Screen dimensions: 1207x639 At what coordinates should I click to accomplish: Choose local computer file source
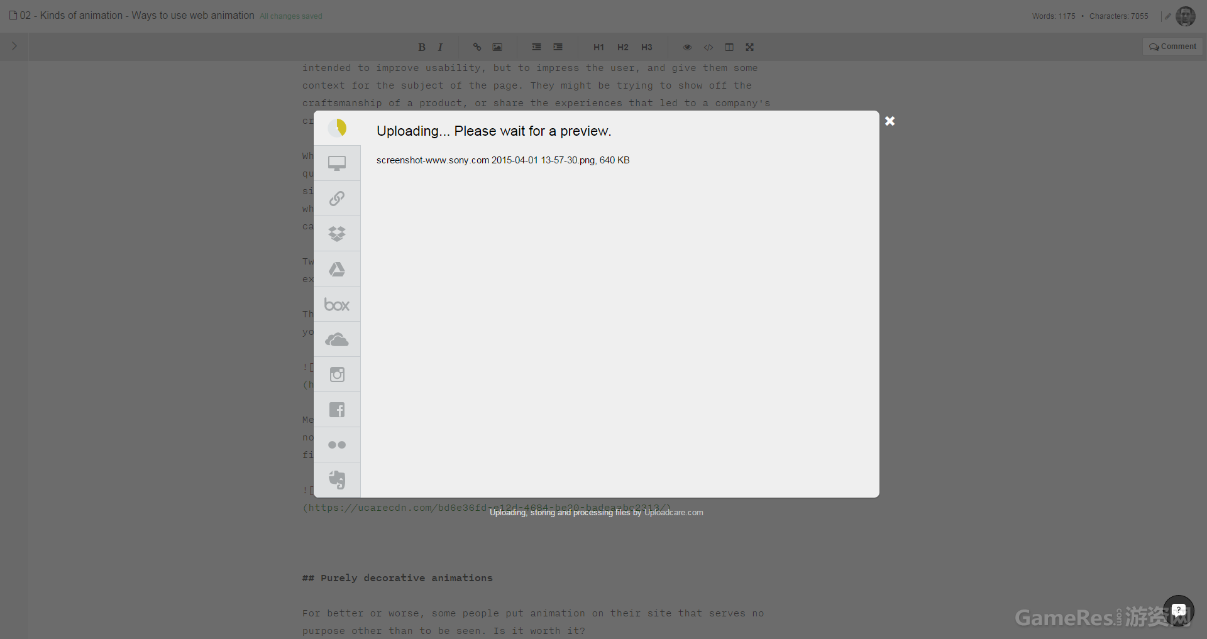pyautogui.click(x=337, y=163)
